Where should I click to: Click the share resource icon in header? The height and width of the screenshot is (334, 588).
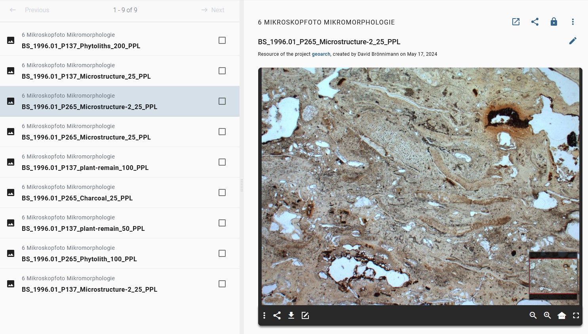pyautogui.click(x=535, y=22)
